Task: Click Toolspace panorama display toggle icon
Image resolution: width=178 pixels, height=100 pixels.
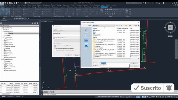Action: (35, 23)
